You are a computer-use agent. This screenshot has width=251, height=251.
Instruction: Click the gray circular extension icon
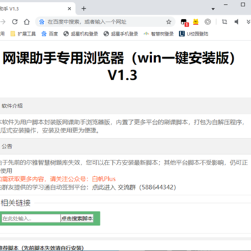[208, 22]
